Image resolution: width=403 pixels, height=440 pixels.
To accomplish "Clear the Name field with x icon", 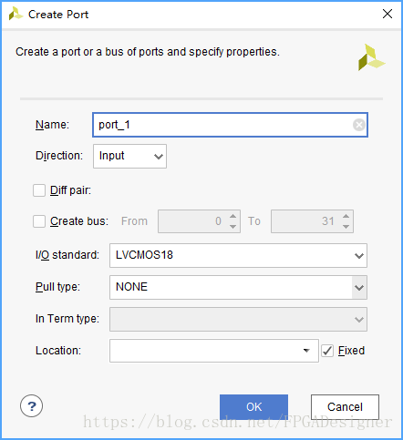I will (x=359, y=125).
